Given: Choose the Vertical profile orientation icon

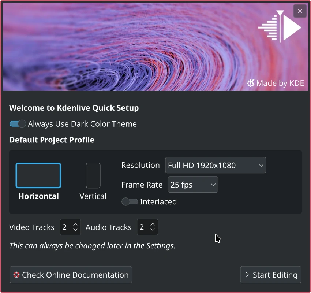Looking at the screenshot, I should [x=93, y=175].
